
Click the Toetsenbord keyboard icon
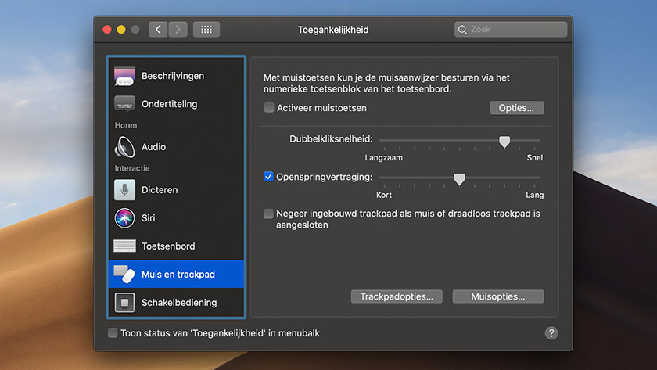(x=124, y=246)
